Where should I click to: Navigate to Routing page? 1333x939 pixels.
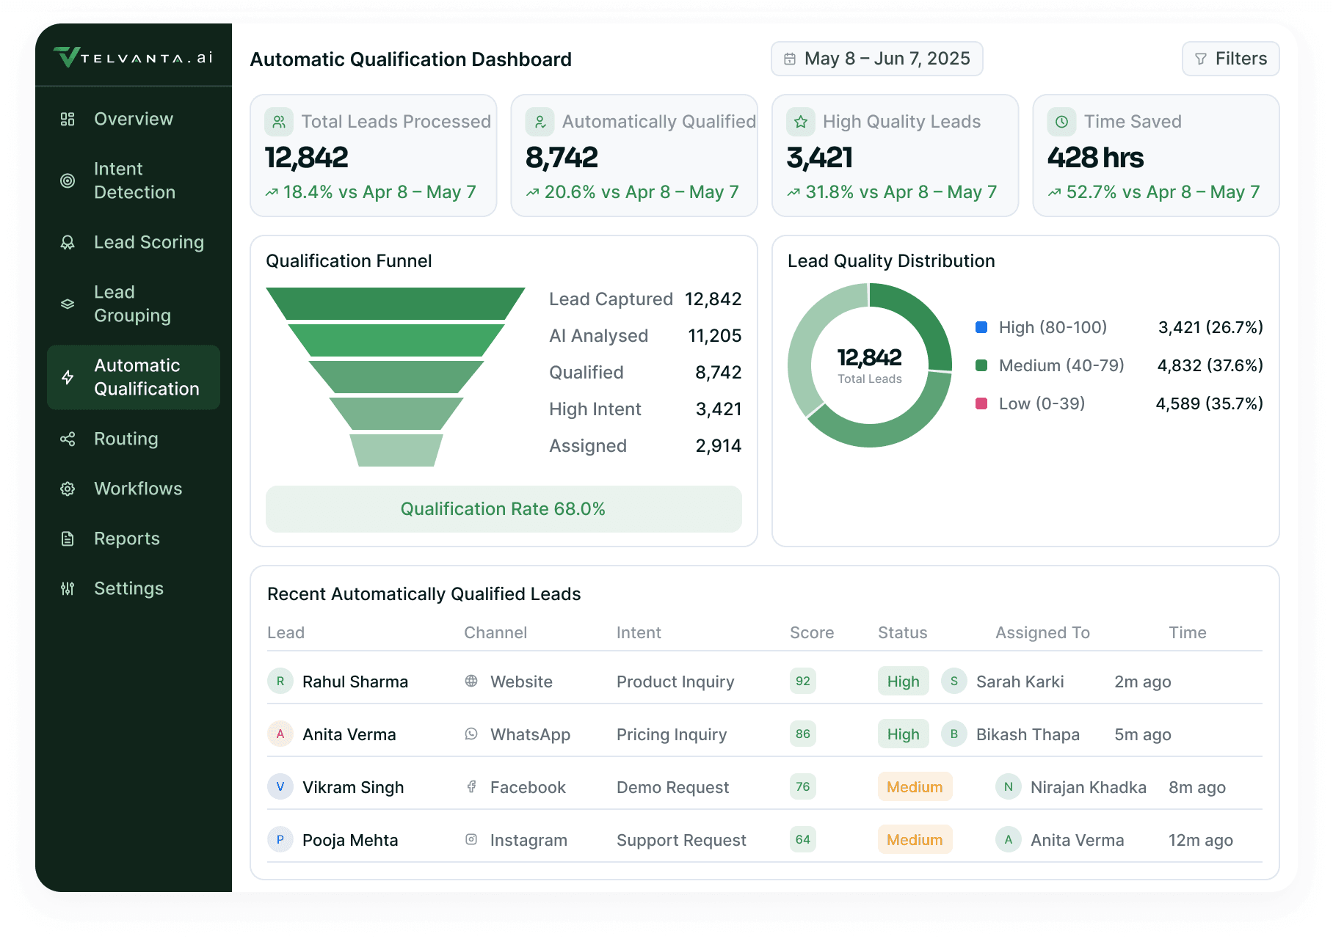134,439
